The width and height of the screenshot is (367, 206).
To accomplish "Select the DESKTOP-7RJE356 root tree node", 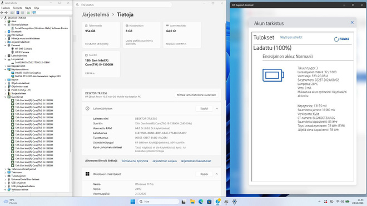I will pos(17,18).
